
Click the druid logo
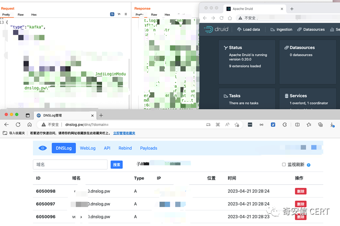tap(217, 29)
